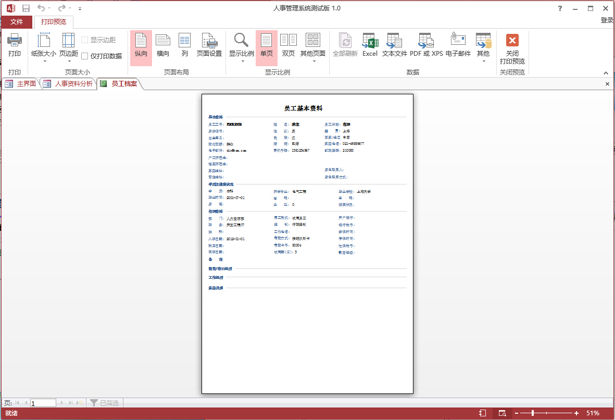This screenshot has height=420, width=615.
Task: Open page margins (页边距) dropdown
Action: pyautogui.click(x=69, y=57)
